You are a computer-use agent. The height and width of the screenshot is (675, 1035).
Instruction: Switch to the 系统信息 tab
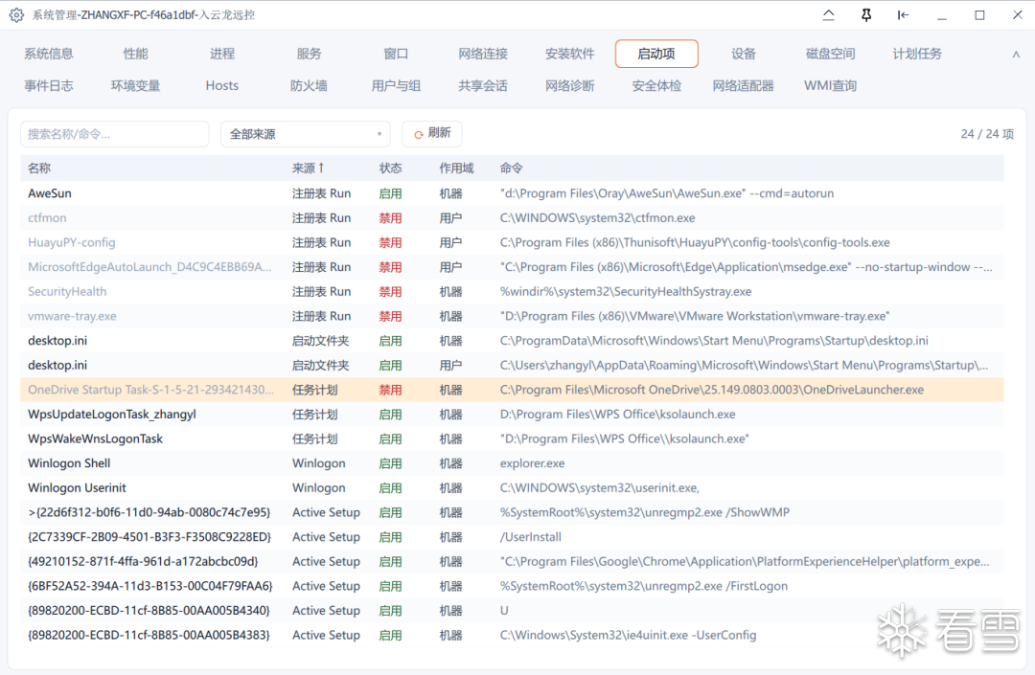[49, 54]
